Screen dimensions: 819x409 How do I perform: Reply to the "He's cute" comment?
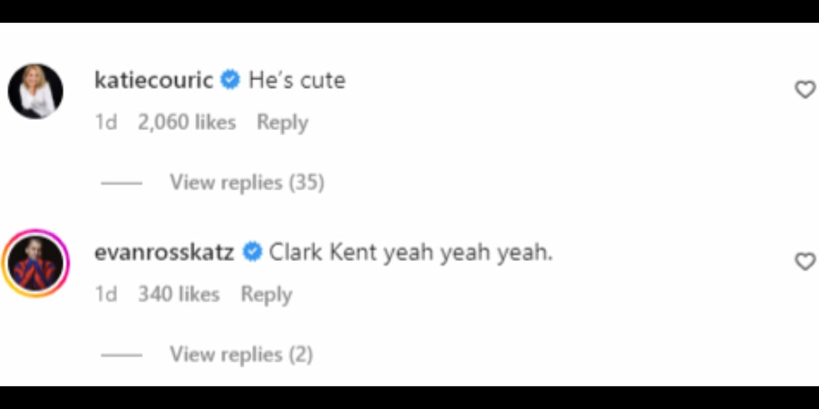click(282, 123)
